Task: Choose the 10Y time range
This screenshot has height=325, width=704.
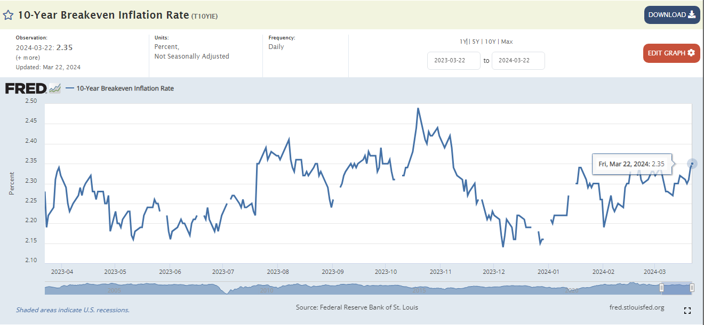Action: click(x=490, y=42)
